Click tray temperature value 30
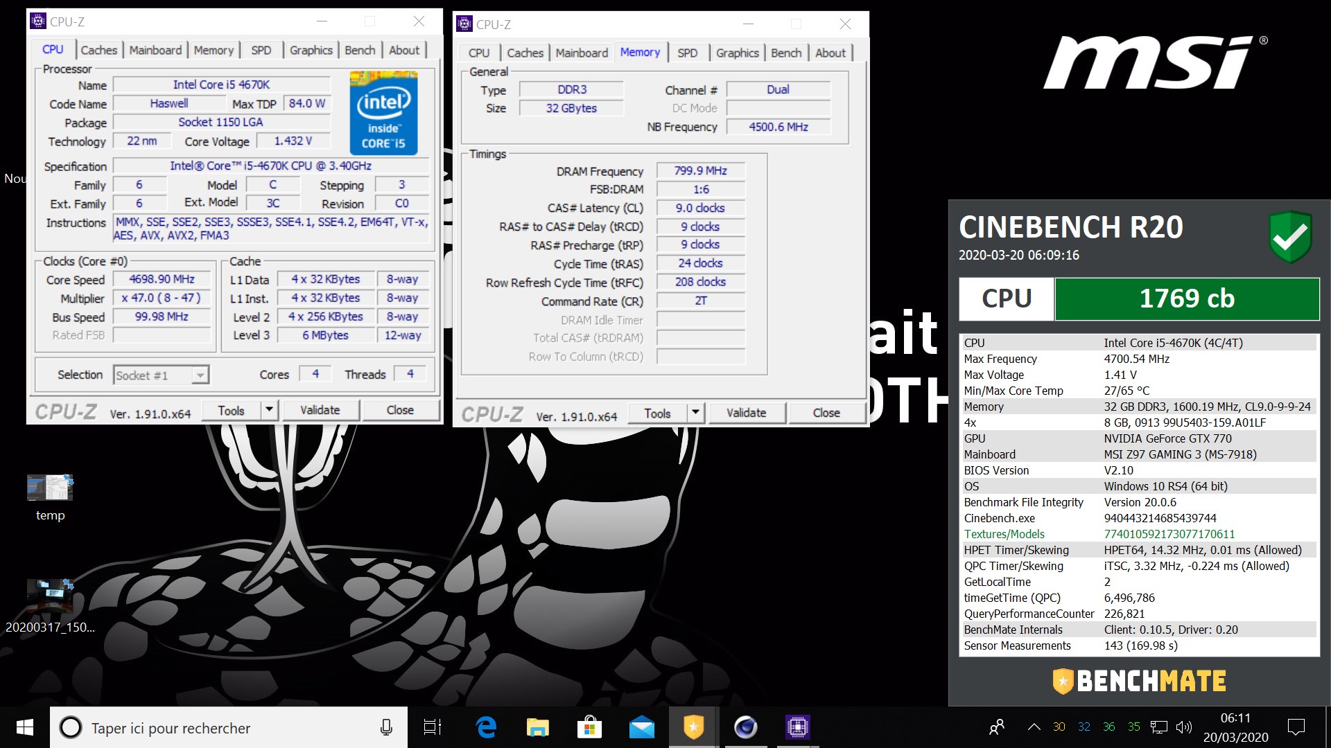Image resolution: width=1331 pixels, height=748 pixels. [x=1059, y=727]
